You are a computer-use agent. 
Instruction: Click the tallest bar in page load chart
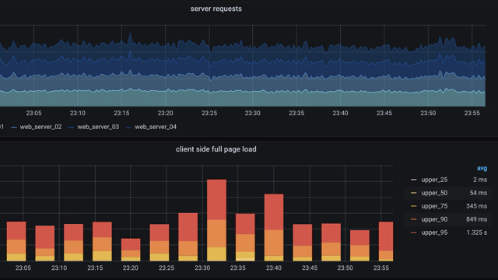coord(216,220)
